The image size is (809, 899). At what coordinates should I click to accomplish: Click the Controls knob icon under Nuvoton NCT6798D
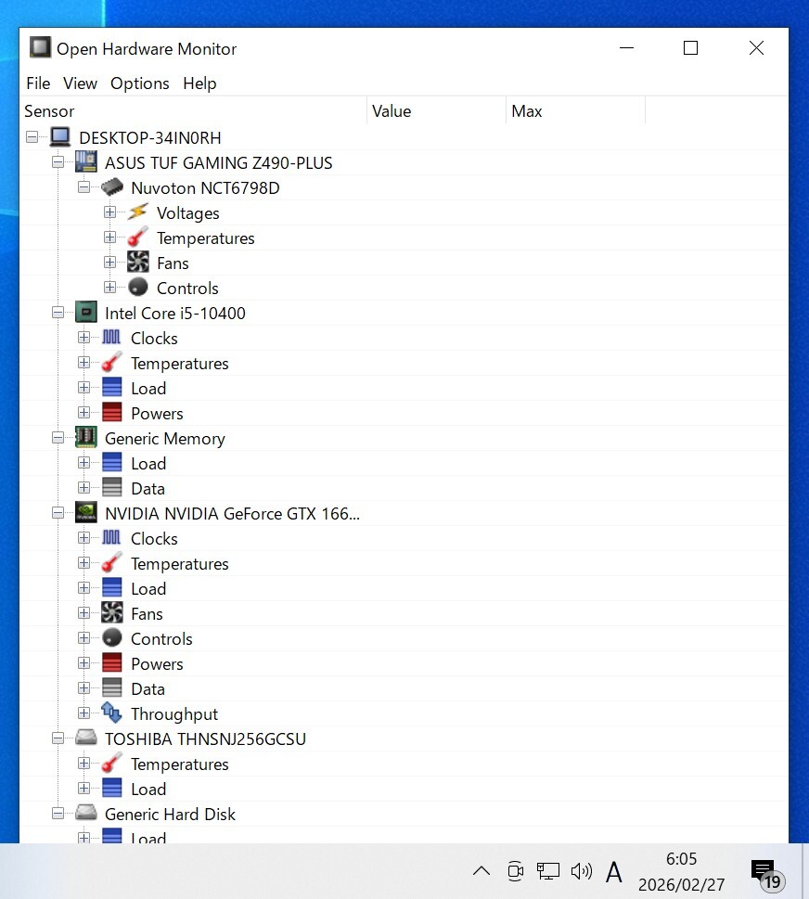(137, 287)
